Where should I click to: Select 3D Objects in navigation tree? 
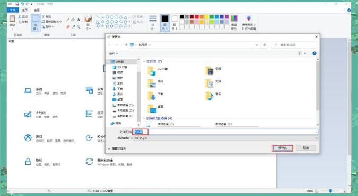pos(120,67)
